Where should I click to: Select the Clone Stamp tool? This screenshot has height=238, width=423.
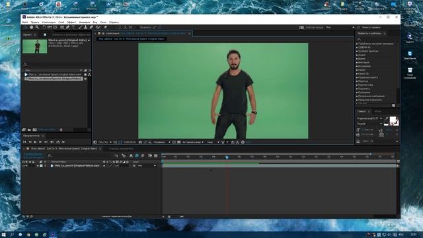click(x=85, y=27)
